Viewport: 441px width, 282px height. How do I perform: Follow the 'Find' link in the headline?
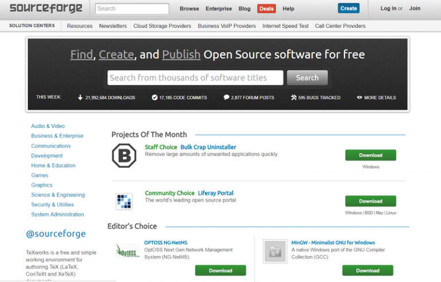82,54
